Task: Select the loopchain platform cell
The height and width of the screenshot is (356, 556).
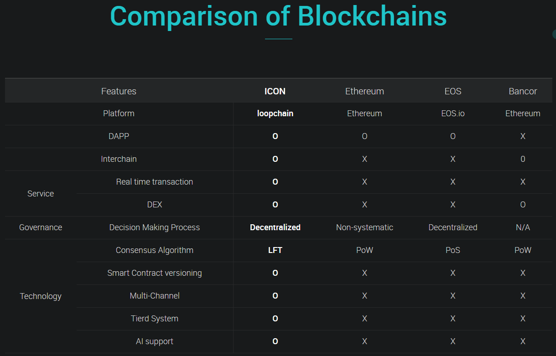Action: point(275,114)
